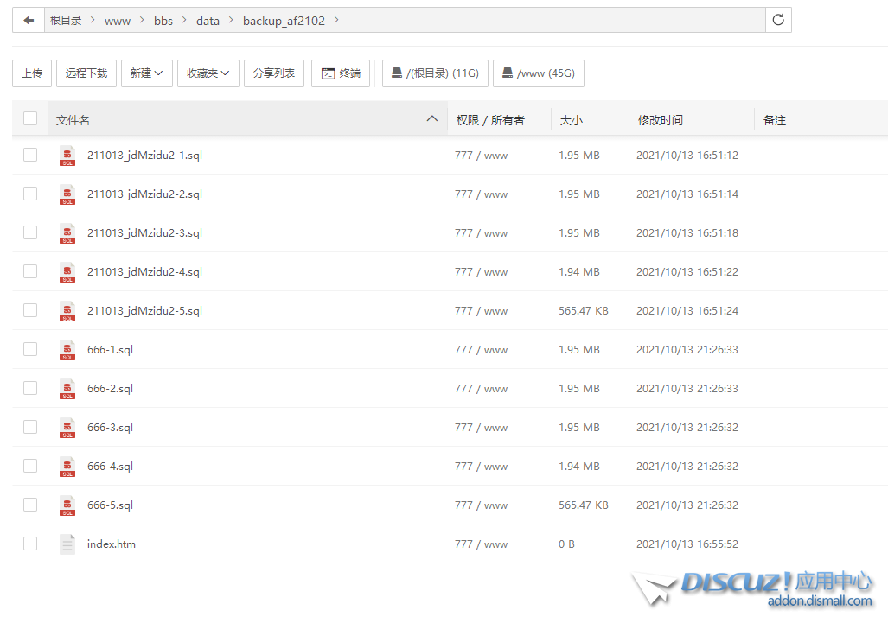Open the /(根目录) (11G) disk
The height and width of the screenshot is (623, 888).
(x=435, y=73)
